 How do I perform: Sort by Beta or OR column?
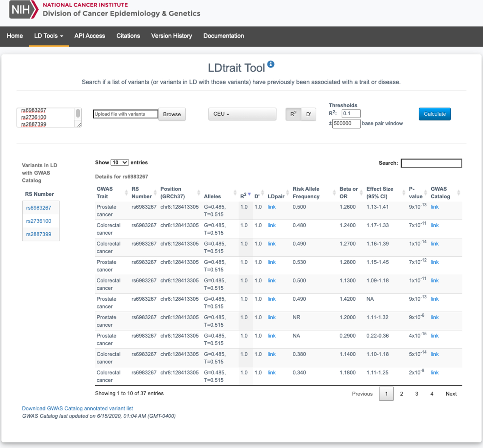350,192
